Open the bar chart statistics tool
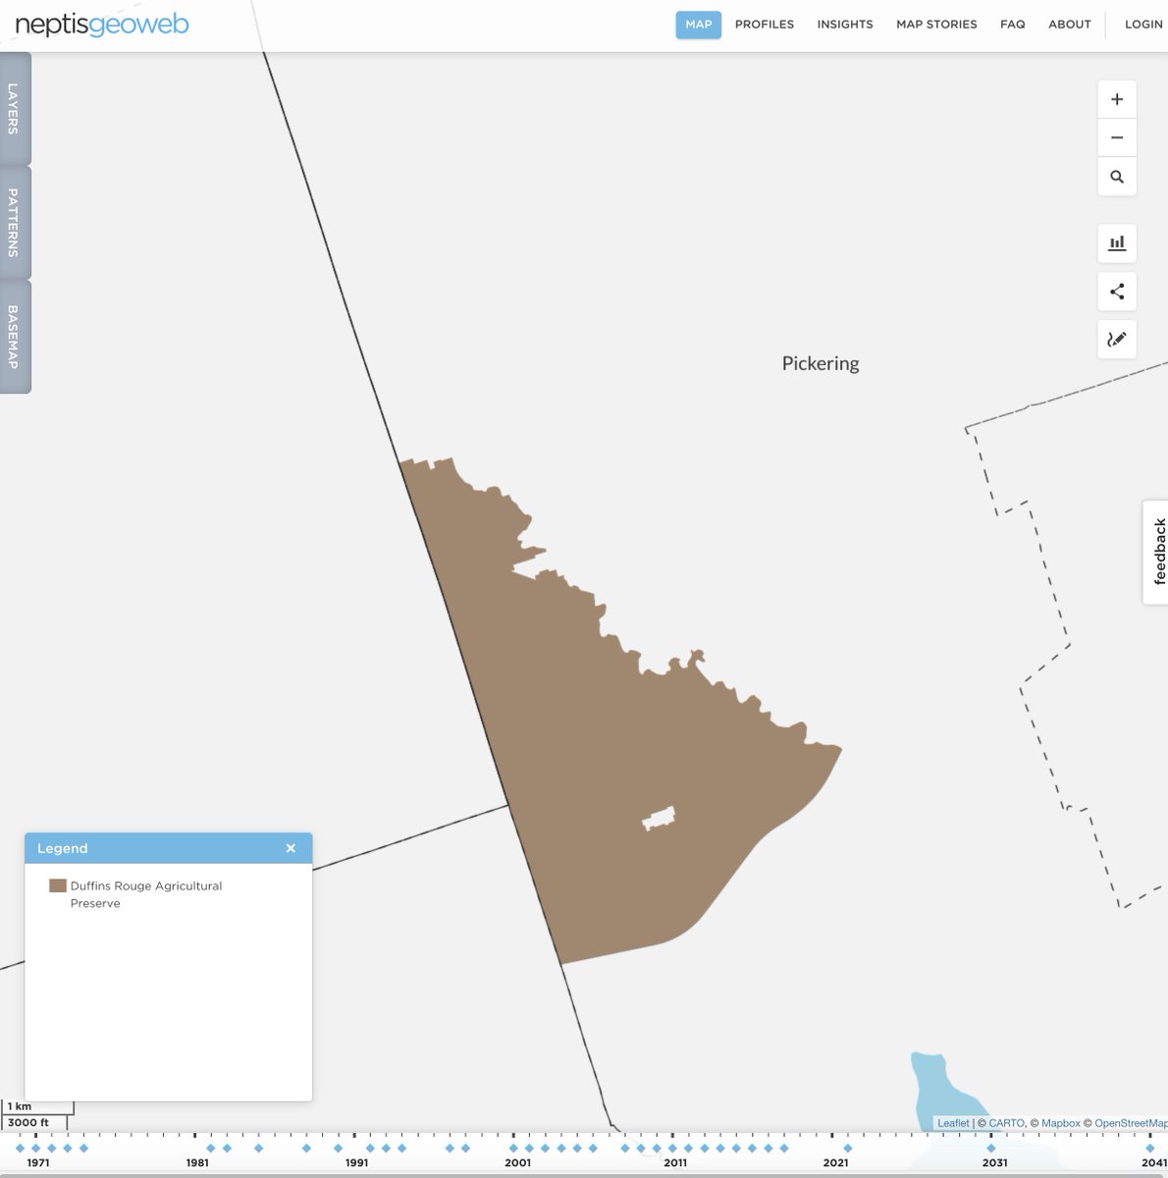This screenshot has height=1178, width=1168. (1117, 242)
